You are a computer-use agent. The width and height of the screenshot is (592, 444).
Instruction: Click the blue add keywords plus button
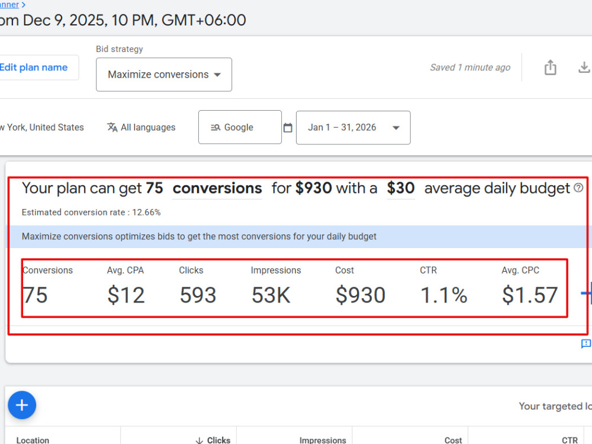pyautogui.click(x=22, y=405)
